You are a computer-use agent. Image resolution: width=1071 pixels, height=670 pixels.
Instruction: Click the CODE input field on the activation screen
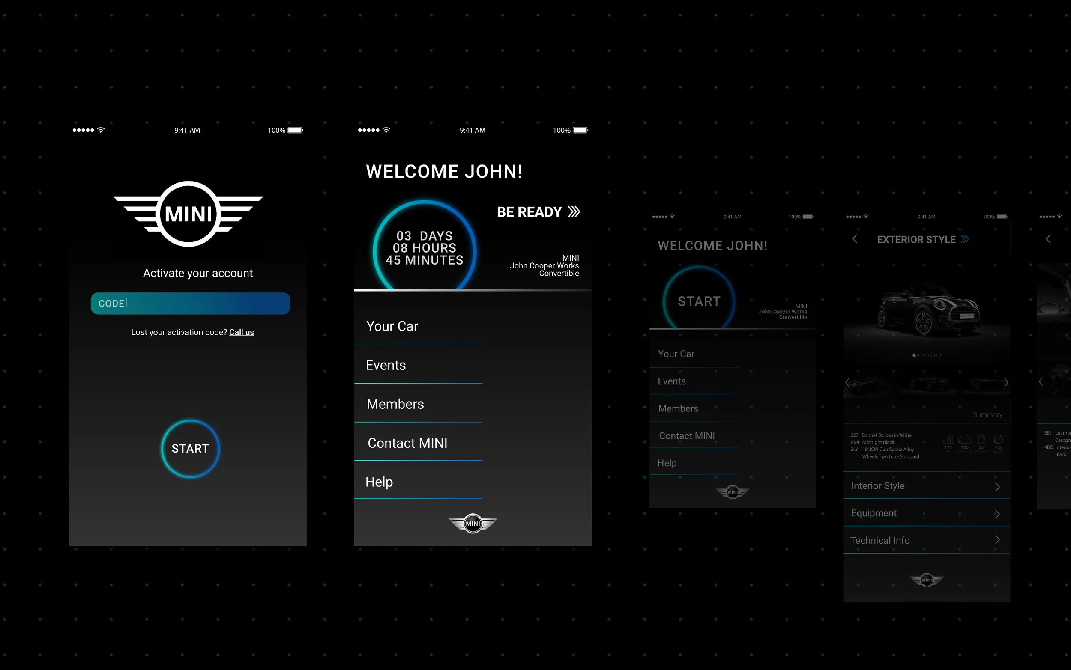coord(190,304)
